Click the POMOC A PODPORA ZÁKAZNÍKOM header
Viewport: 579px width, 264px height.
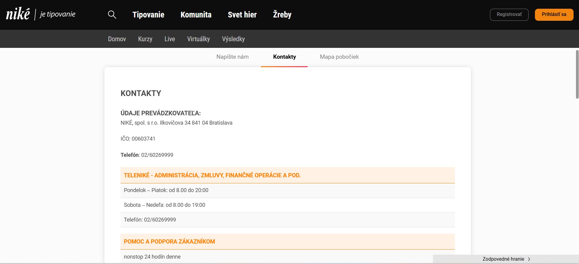(287, 241)
